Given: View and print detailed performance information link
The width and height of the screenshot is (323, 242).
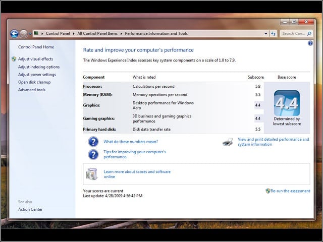Looking at the screenshot, I should click(274, 142).
